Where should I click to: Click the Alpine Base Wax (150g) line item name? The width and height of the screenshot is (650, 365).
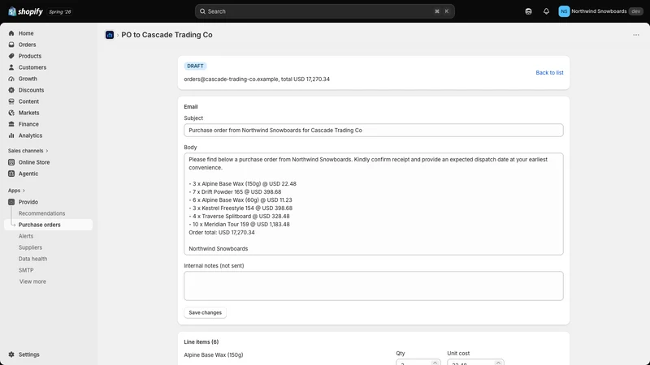tap(214, 355)
